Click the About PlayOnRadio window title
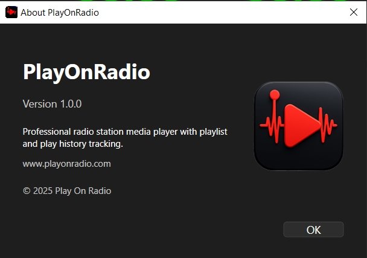This screenshot has width=367, height=258. [60, 13]
